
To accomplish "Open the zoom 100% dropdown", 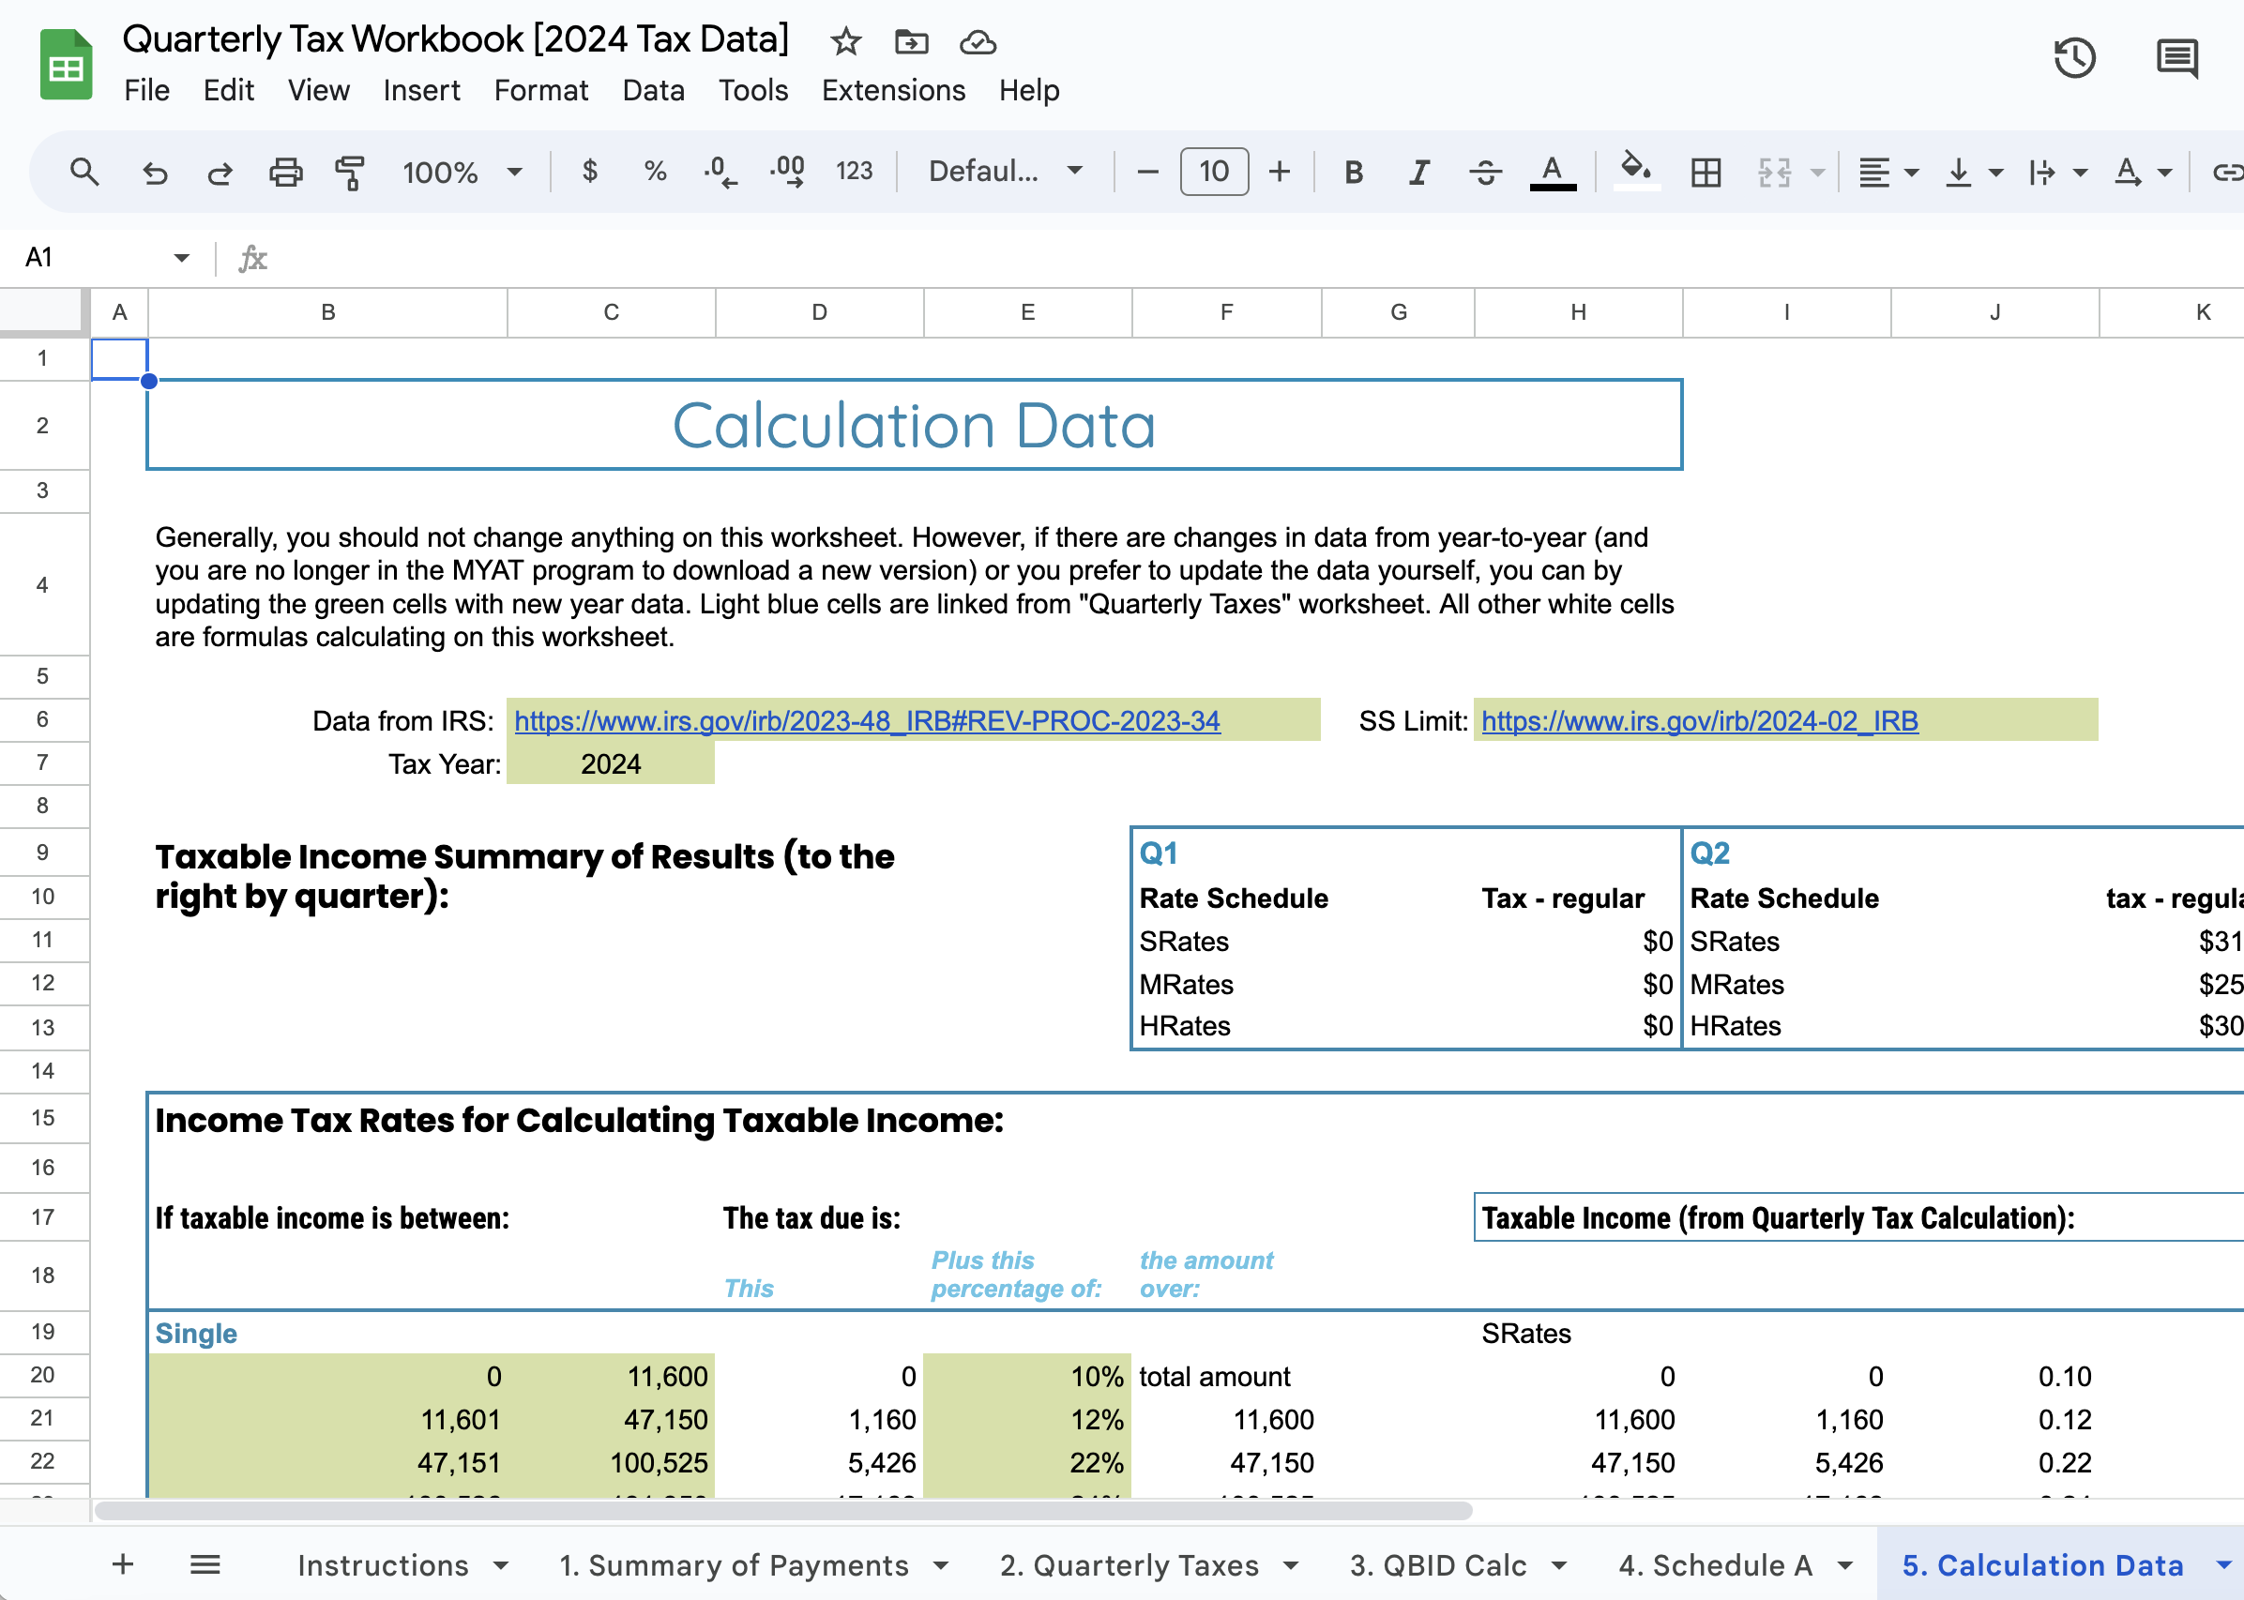I will (462, 173).
